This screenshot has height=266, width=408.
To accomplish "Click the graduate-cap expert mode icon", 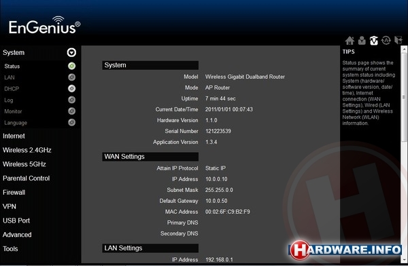I will (x=373, y=41).
